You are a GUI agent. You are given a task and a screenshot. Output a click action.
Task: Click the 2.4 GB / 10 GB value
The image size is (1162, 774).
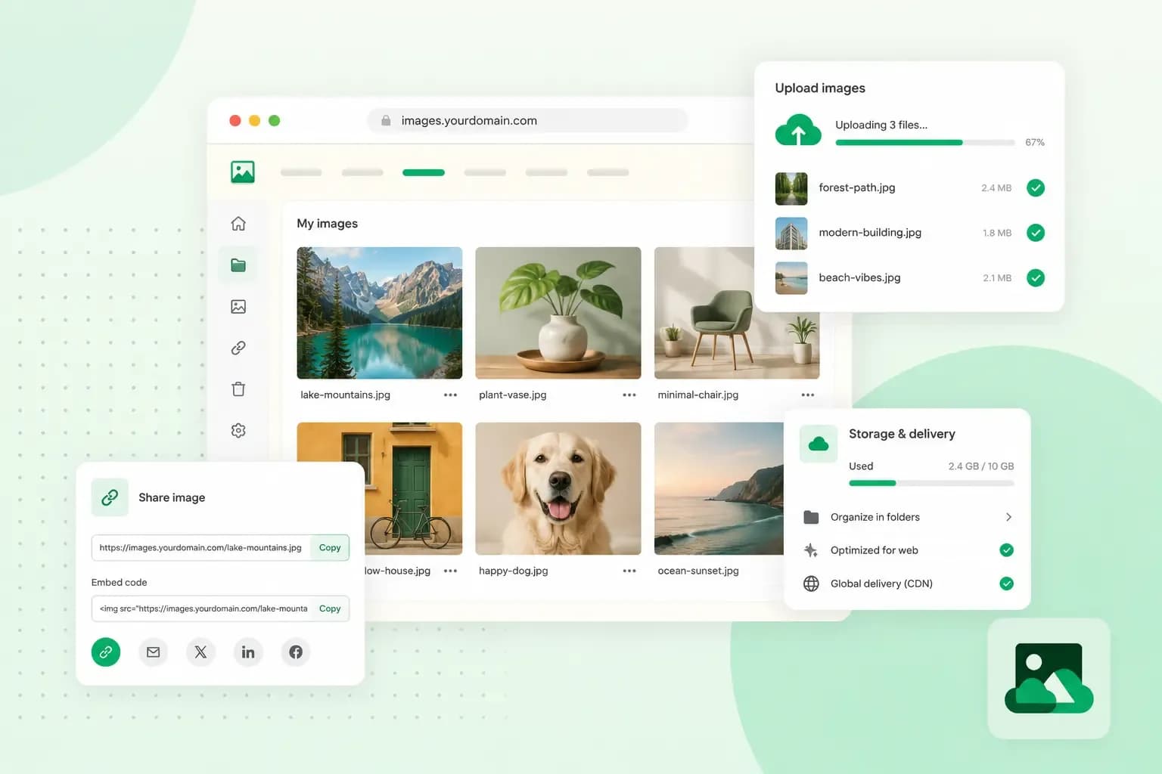(981, 466)
